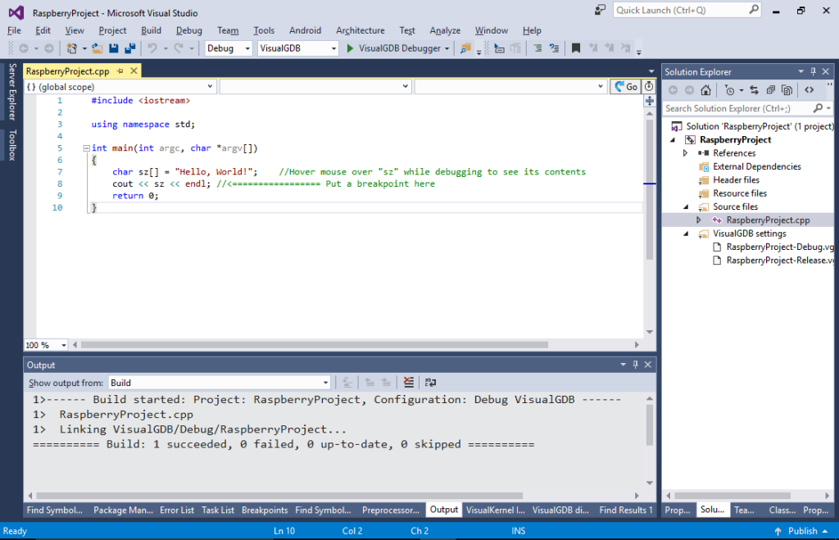
Task: Click the Solution Explorer Home icon
Action: click(706, 90)
